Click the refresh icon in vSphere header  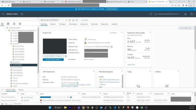151,14
